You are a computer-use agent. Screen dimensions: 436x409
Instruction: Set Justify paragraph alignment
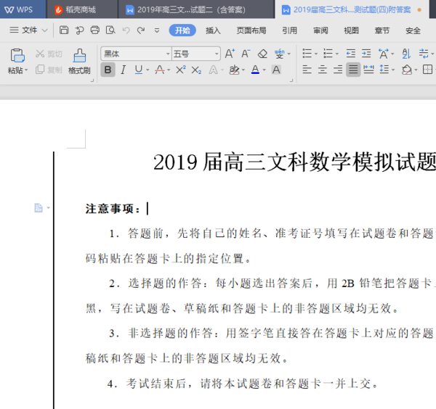tap(353, 70)
